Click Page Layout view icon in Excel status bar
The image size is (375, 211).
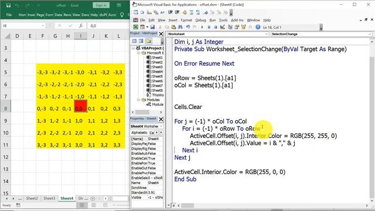pyautogui.click(x=94, y=205)
